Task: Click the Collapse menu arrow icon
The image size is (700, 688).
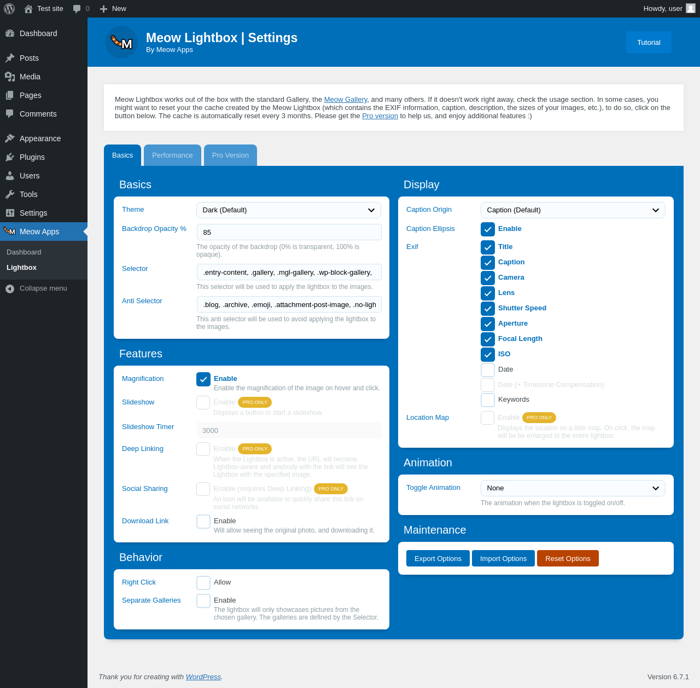Action: [x=10, y=288]
